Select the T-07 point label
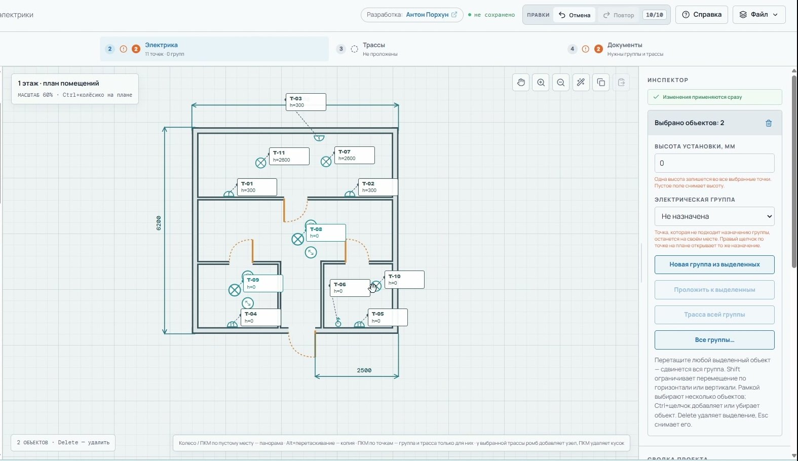Screen dimensions: 798x461 (x=355, y=155)
